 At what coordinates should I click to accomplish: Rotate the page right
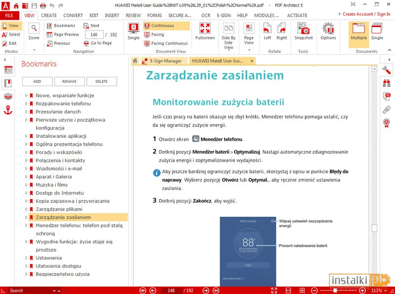coord(281,32)
